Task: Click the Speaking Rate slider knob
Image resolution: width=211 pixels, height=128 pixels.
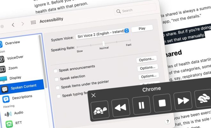Action: click(x=104, y=44)
